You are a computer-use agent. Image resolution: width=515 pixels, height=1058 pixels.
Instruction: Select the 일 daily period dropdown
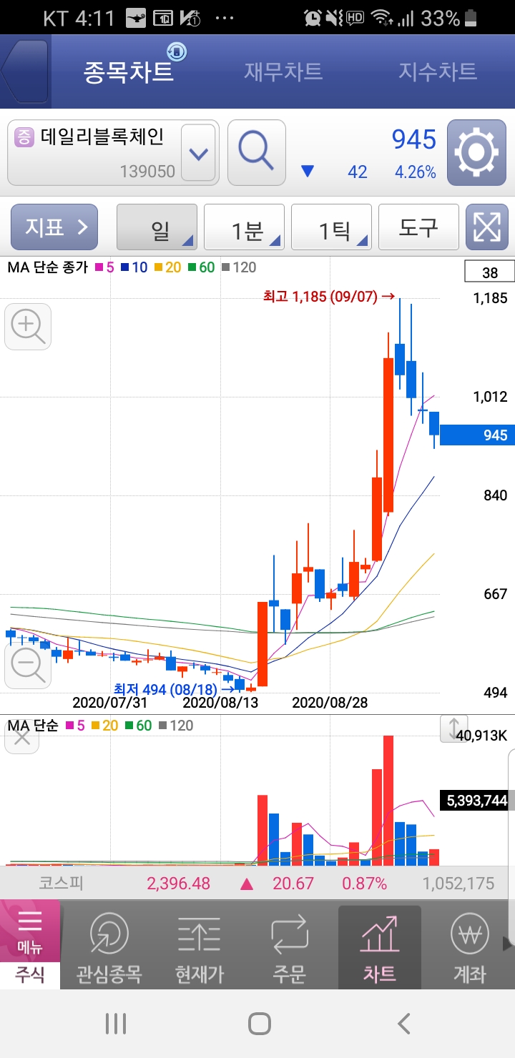[157, 227]
